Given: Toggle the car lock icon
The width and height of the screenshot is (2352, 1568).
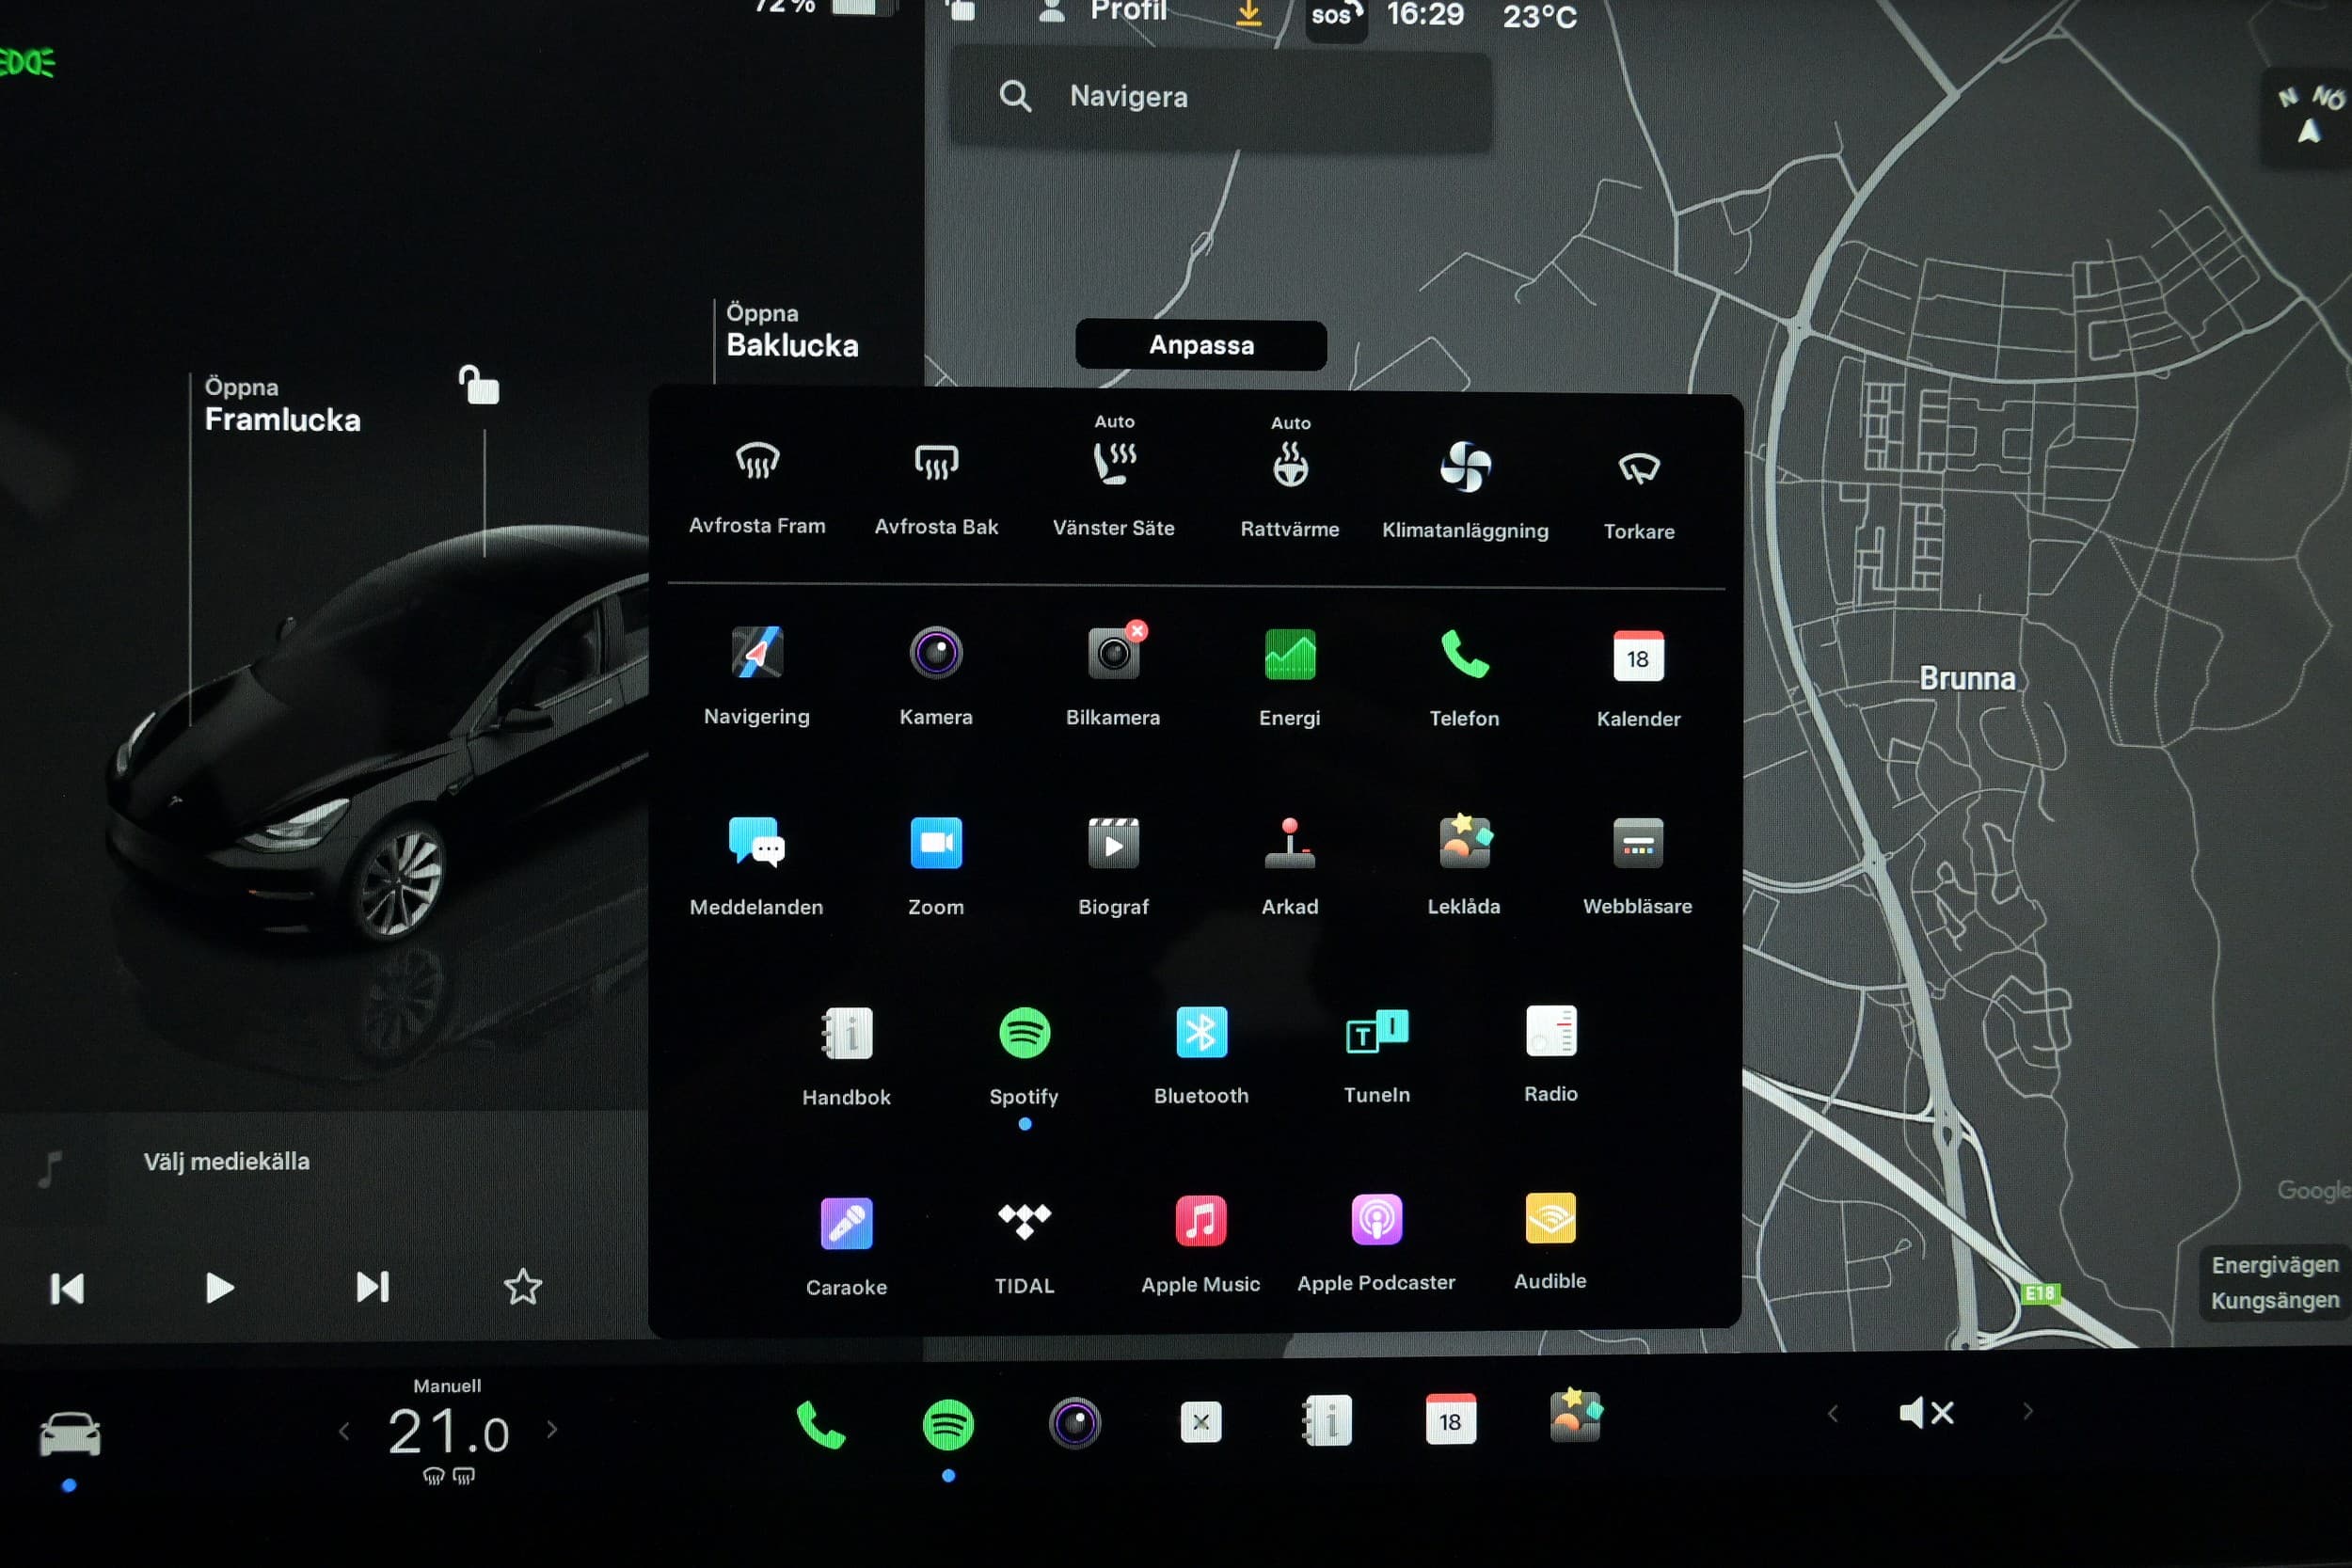Looking at the screenshot, I should (479, 384).
